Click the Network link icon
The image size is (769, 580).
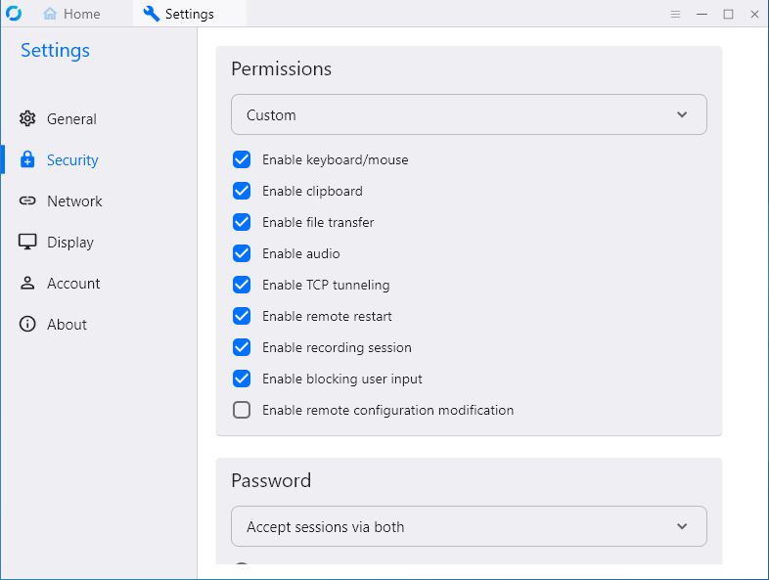coord(27,201)
